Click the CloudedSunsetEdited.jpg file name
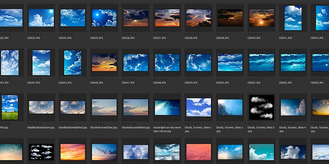 136,128
